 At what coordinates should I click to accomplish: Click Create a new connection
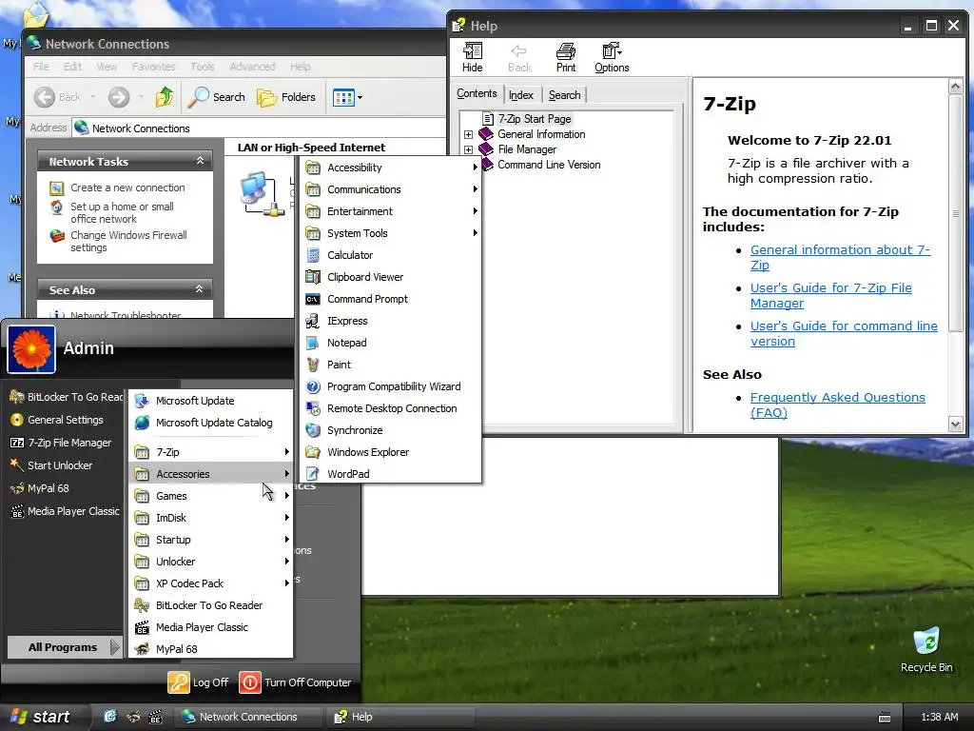pos(127,188)
